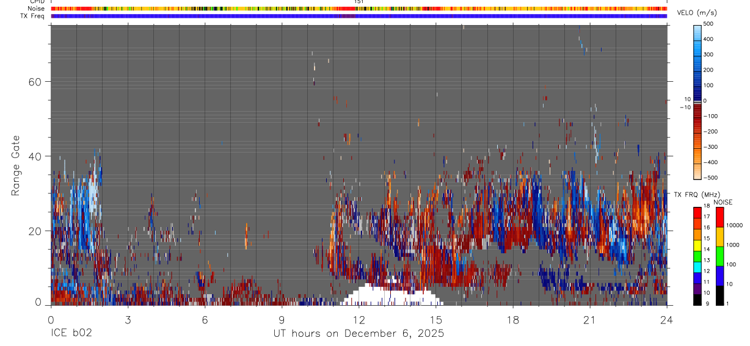Click the white patch near range gate 0
Image resolution: width=750 pixels, height=346 pixels.
pyautogui.click(x=391, y=295)
